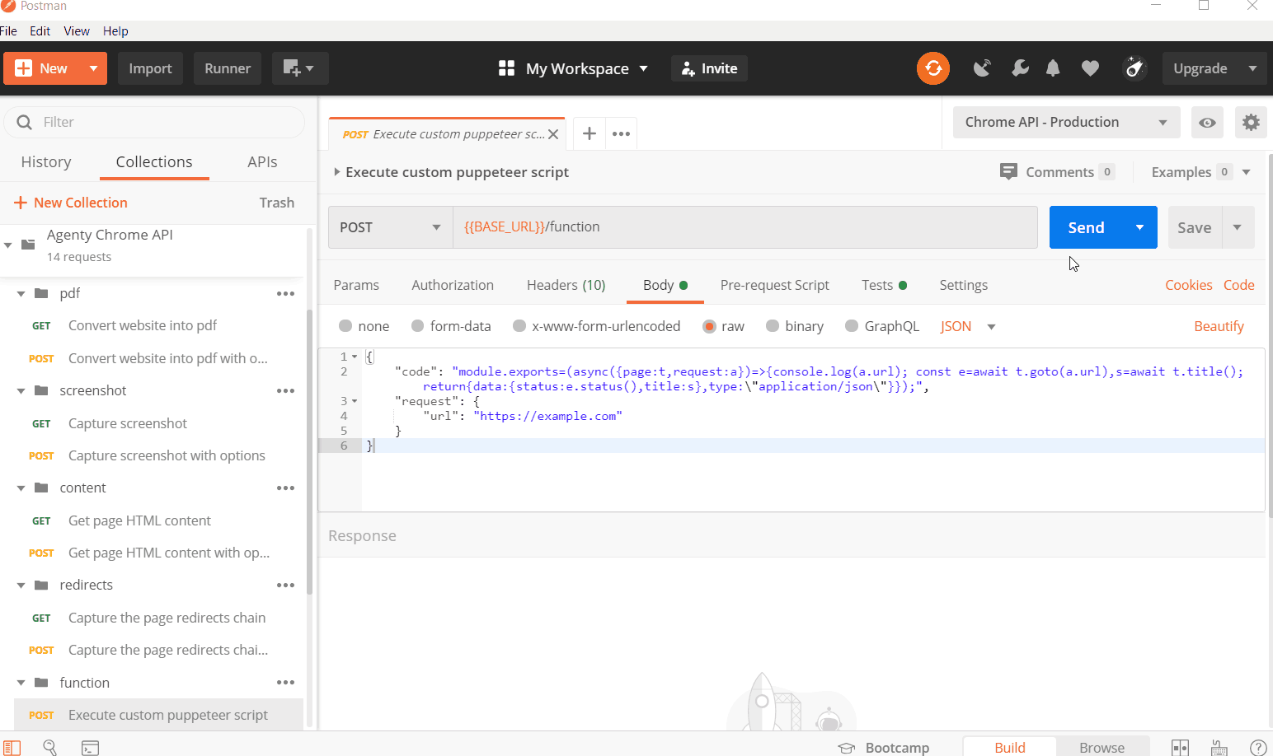
Task: Select x-www-form-urlencoded body type
Action: coord(519,326)
